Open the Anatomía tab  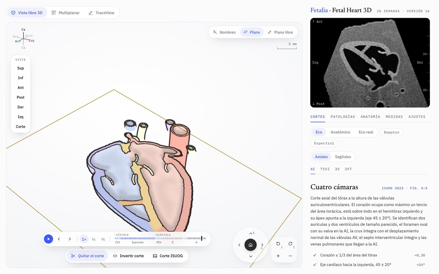click(370, 117)
